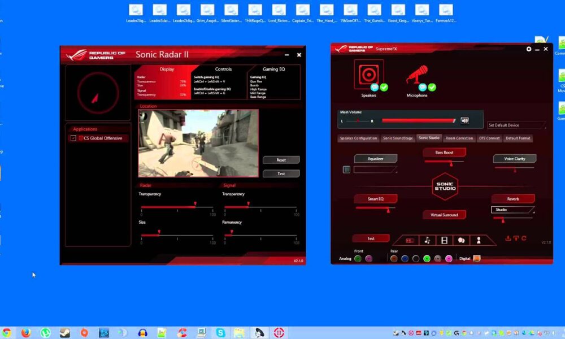The image size is (565, 339).
Task: Toggle the Bass Boost effect
Action: 444,153
